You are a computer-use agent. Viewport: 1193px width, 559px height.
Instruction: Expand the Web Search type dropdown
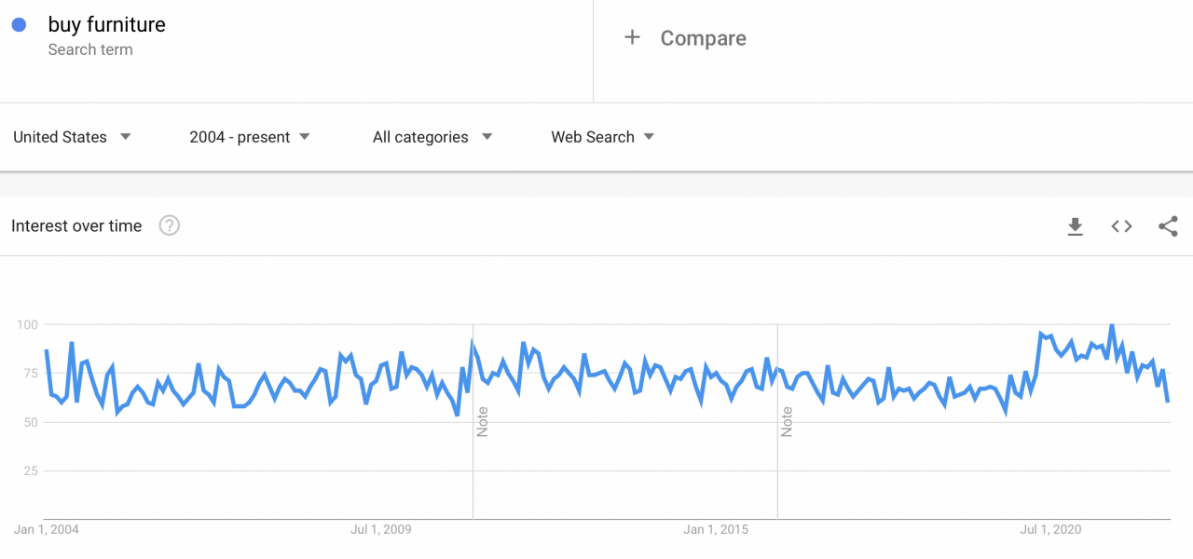pos(603,137)
